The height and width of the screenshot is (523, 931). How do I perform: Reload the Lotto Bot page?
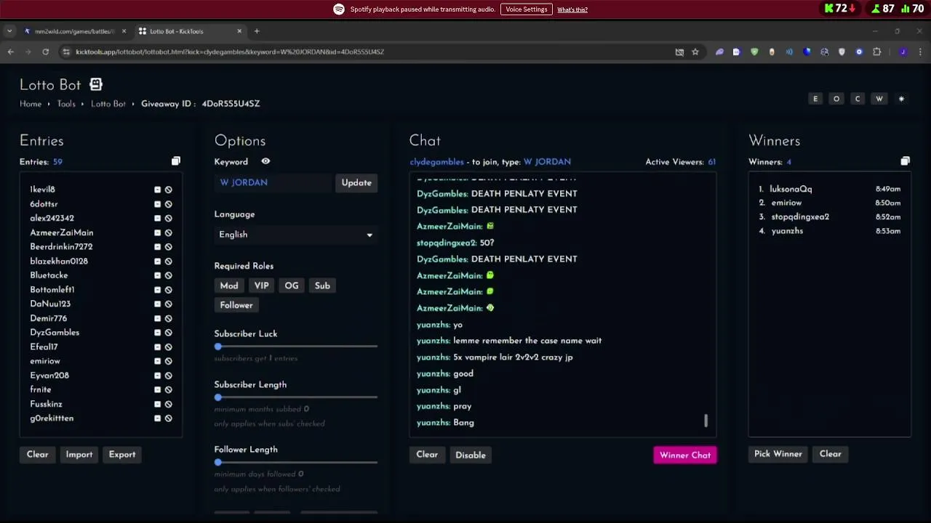(45, 52)
